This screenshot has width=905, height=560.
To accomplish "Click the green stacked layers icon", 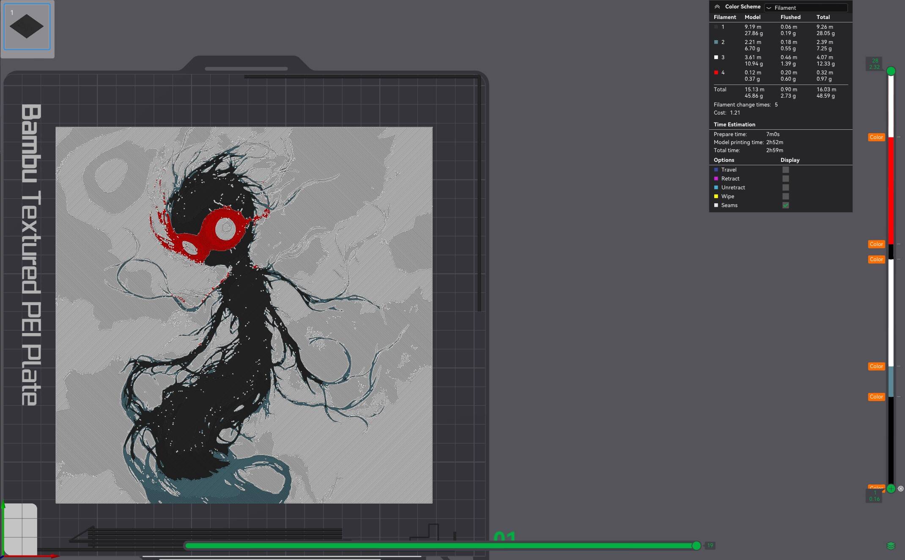I will [891, 546].
